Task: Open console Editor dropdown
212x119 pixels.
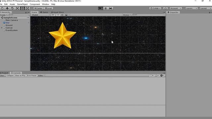Action: [41, 76]
